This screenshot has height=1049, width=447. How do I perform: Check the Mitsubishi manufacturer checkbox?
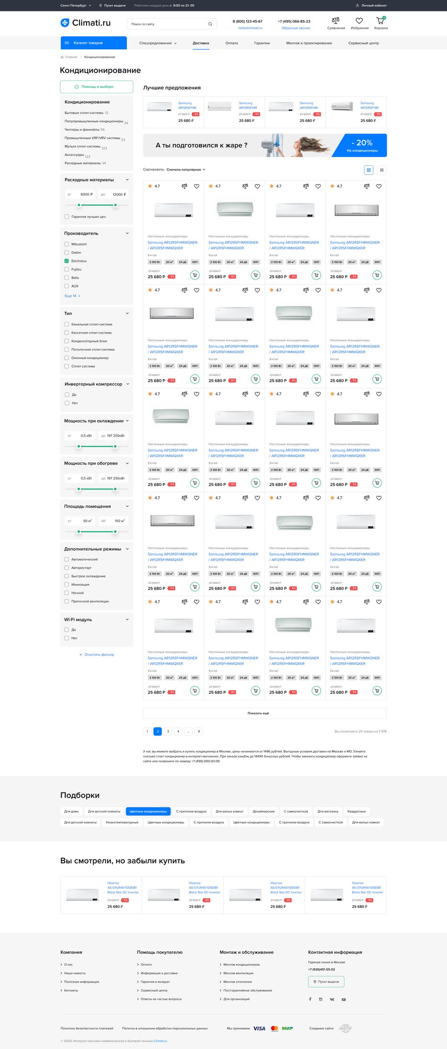coord(66,244)
